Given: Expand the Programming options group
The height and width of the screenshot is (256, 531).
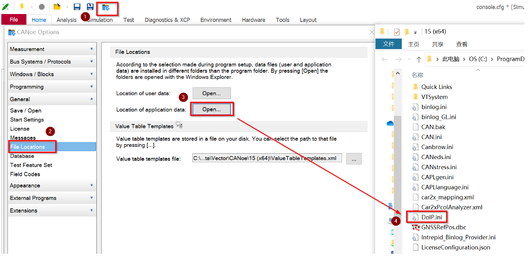Looking at the screenshot, I should click(52, 87).
